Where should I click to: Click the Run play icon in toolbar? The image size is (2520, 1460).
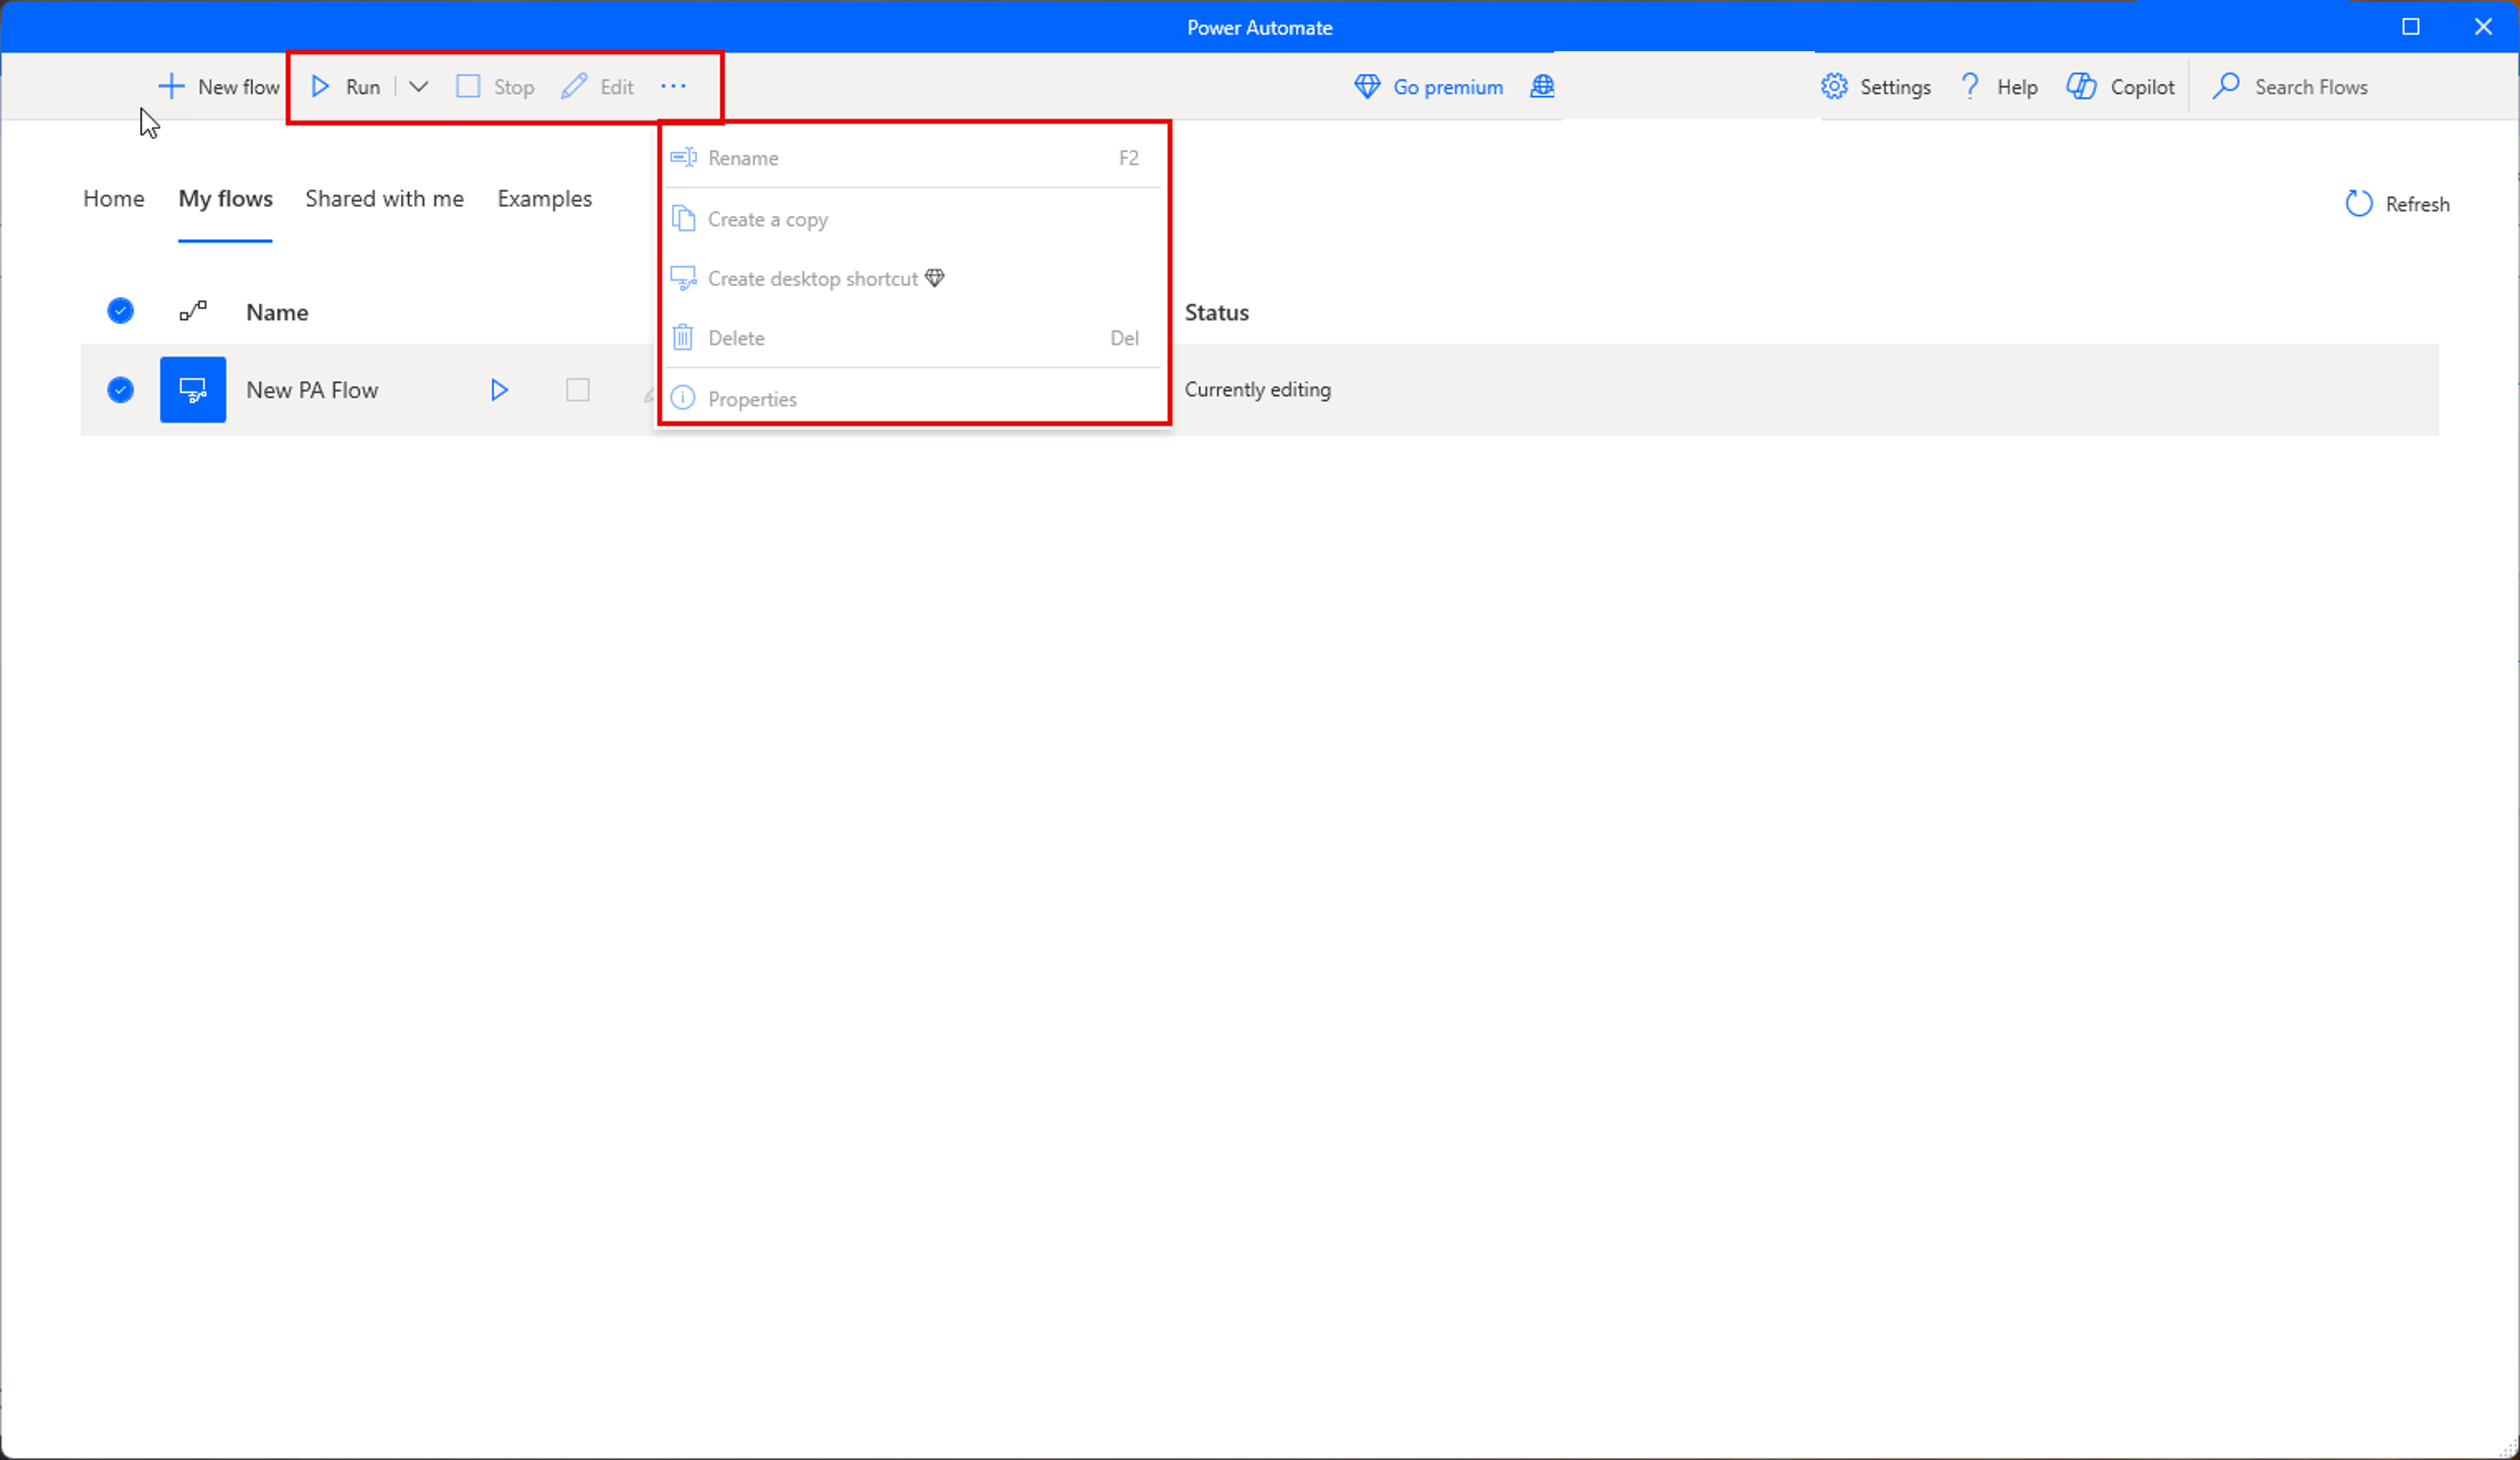click(x=320, y=87)
